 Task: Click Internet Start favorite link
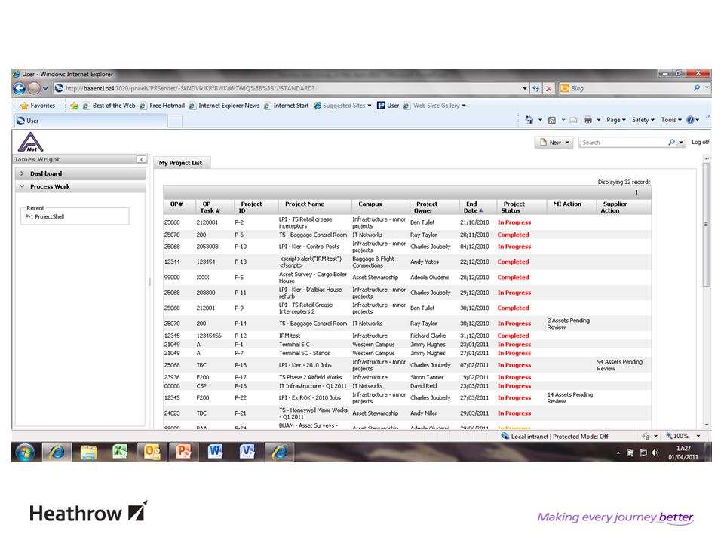pos(286,106)
